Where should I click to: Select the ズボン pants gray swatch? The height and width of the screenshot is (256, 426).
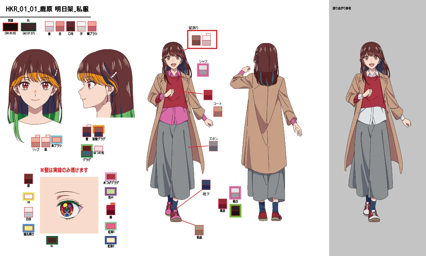(x=213, y=146)
